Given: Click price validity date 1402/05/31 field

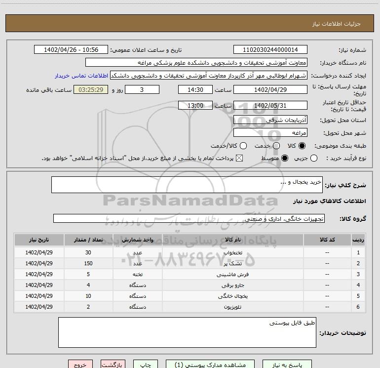Looking at the screenshot, I should click(270, 105).
